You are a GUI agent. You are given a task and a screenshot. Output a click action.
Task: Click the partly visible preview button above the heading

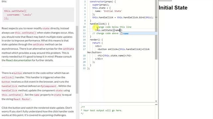(x=165, y=1)
